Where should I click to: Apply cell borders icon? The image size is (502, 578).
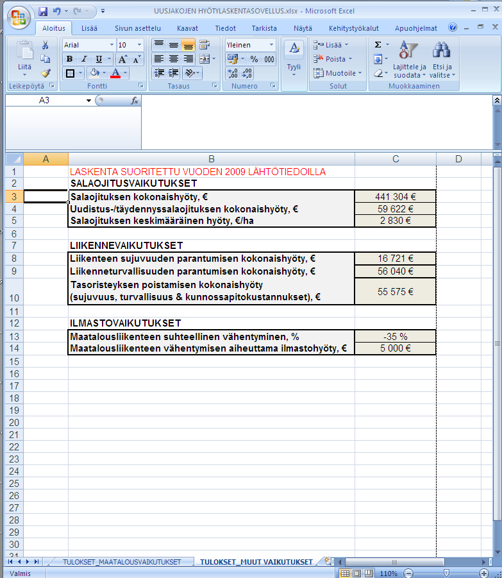pyautogui.click(x=70, y=73)
